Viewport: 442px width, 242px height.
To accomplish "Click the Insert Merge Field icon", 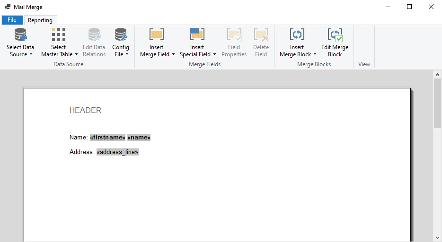I will pos(157,35).
